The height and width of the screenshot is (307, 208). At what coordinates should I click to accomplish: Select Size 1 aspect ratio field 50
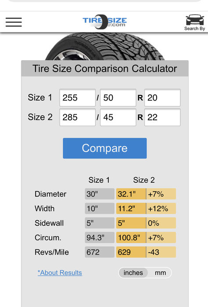[118, 98]
